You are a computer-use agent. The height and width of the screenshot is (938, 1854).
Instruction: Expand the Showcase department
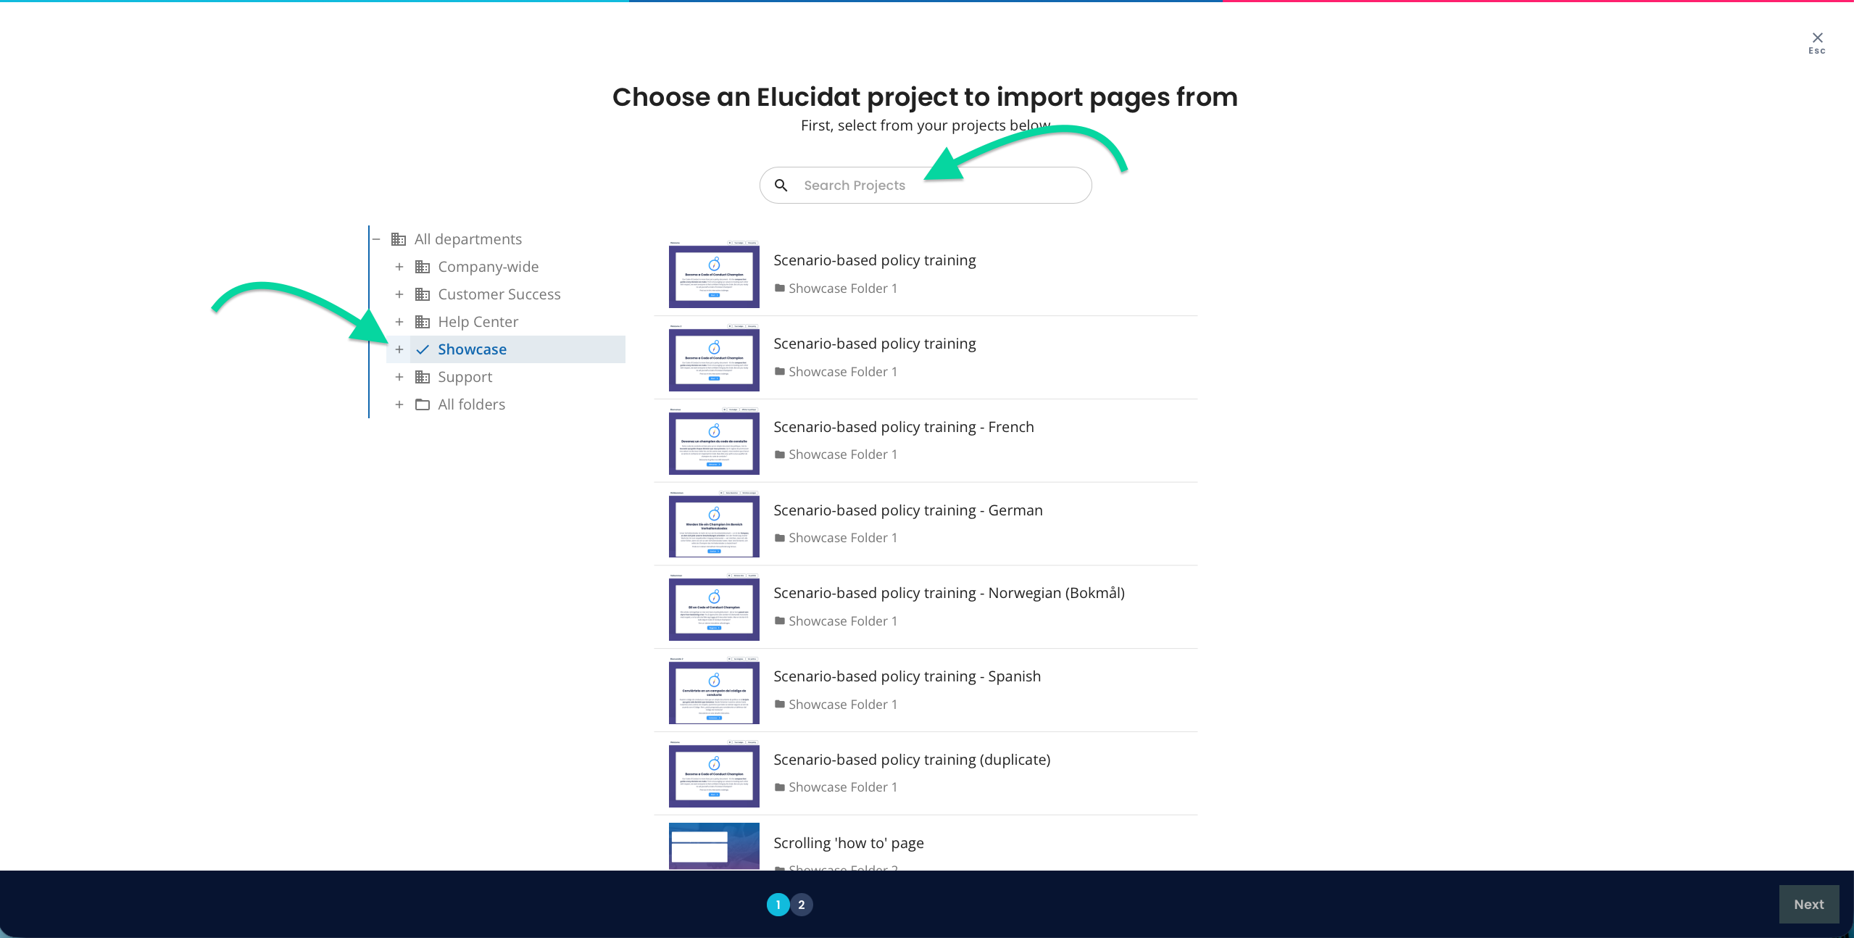coord(399,349)
